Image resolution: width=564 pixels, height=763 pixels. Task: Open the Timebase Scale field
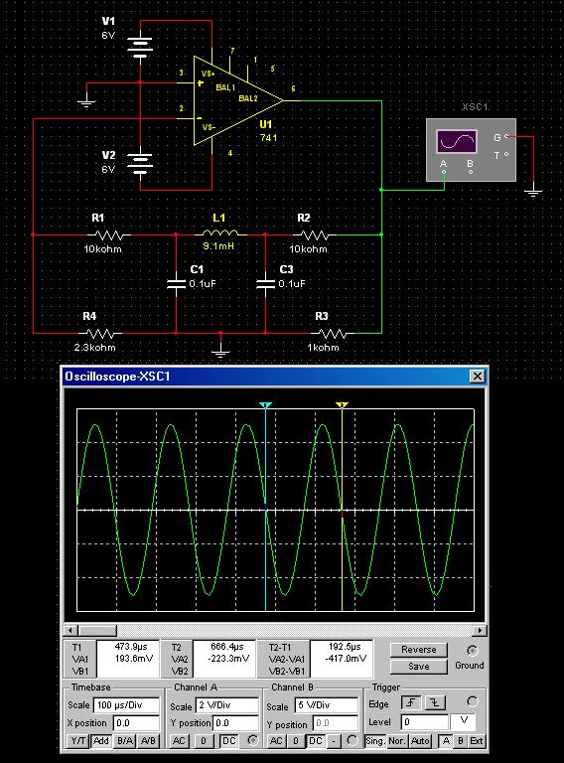pos(127,705)
